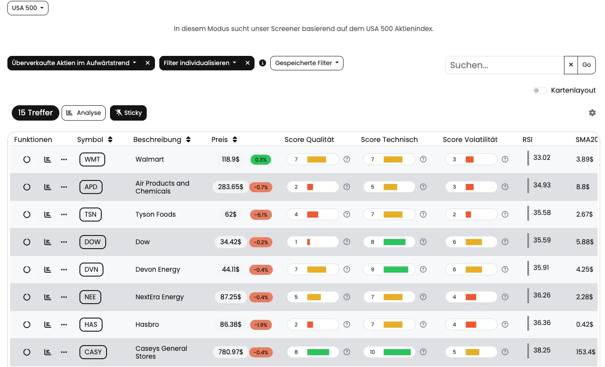Click Walmart's 0.3% change badge

[261, 160]
